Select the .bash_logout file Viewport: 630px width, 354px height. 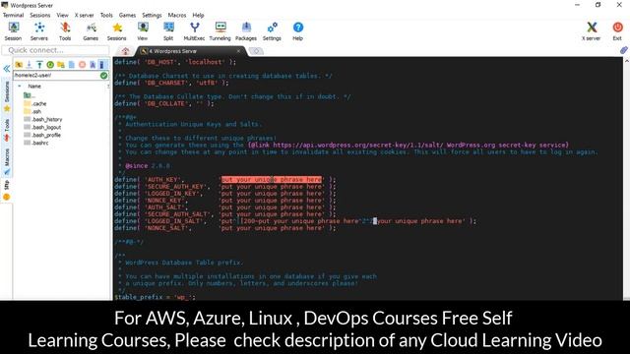42,127
